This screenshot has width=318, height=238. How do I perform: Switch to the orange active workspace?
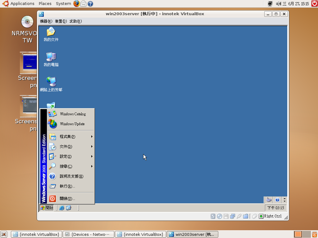click(x=298, y=234)
